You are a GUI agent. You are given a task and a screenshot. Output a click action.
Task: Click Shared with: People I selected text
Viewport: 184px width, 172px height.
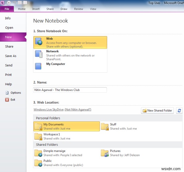tap(63, 155)
